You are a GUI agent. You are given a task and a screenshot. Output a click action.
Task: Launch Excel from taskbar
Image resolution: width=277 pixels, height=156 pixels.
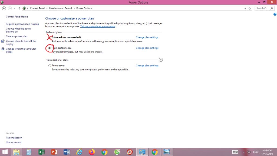coord(41,152)
